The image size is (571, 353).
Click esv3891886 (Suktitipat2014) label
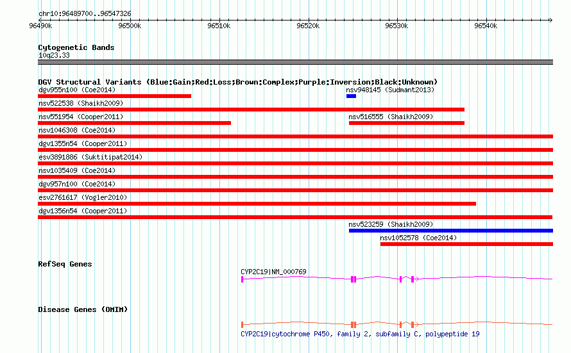[x=90, y=157]
